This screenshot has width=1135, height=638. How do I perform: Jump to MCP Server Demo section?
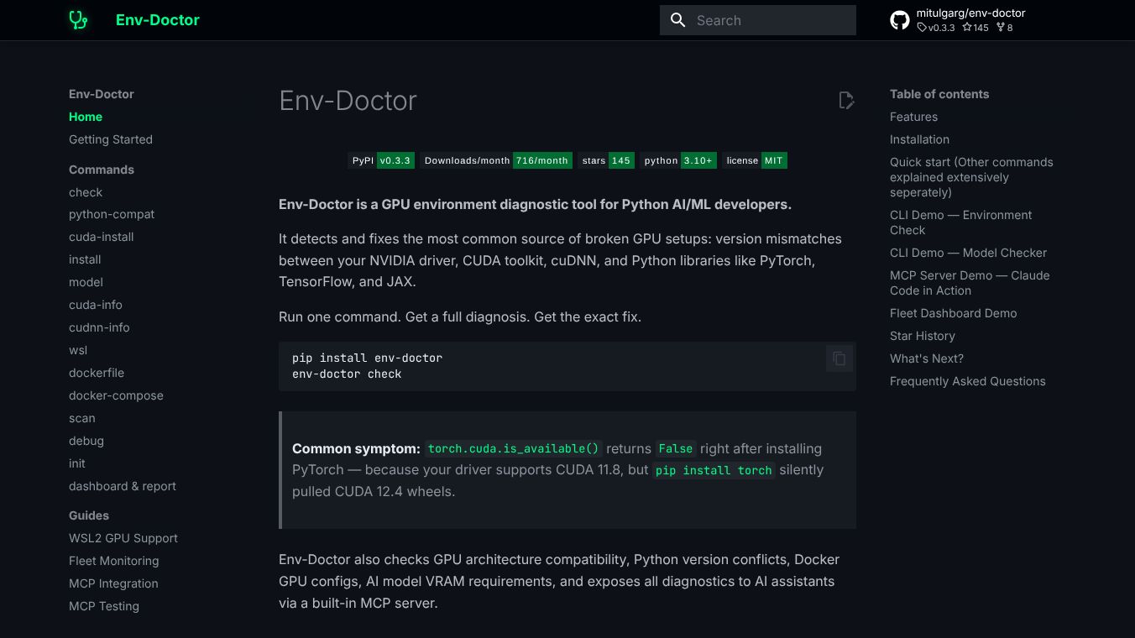[970, 283]
